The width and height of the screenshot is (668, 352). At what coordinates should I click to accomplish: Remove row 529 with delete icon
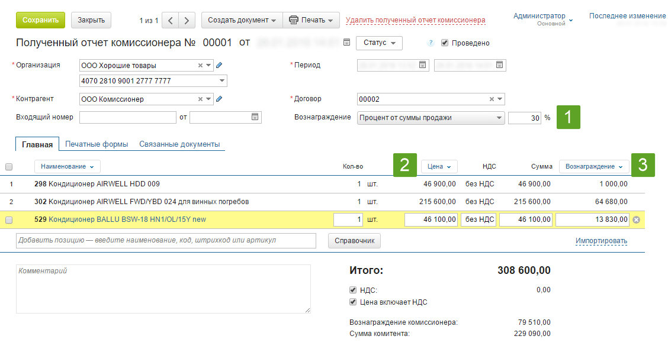tap(636, 219)
